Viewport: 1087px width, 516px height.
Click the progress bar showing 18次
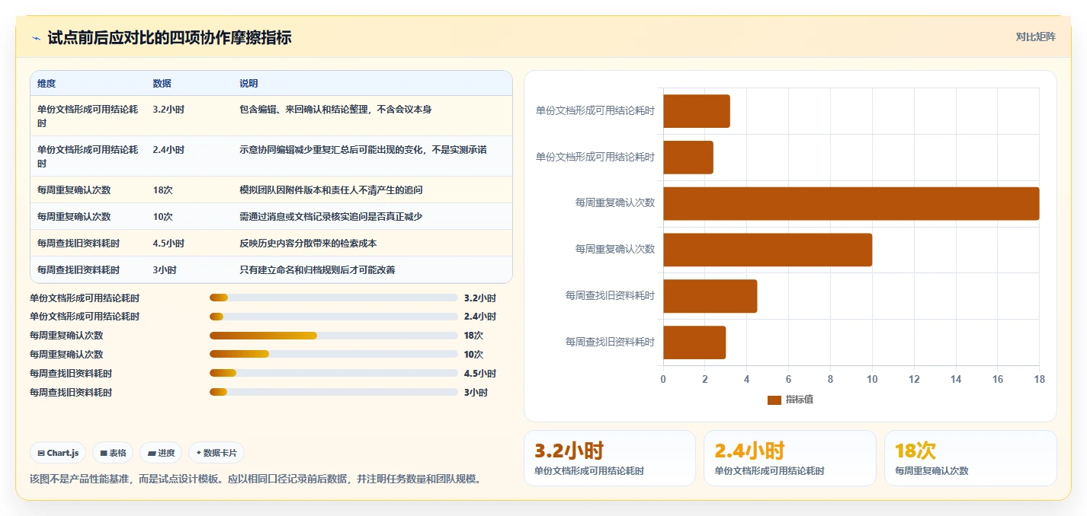tap(334, 336)
